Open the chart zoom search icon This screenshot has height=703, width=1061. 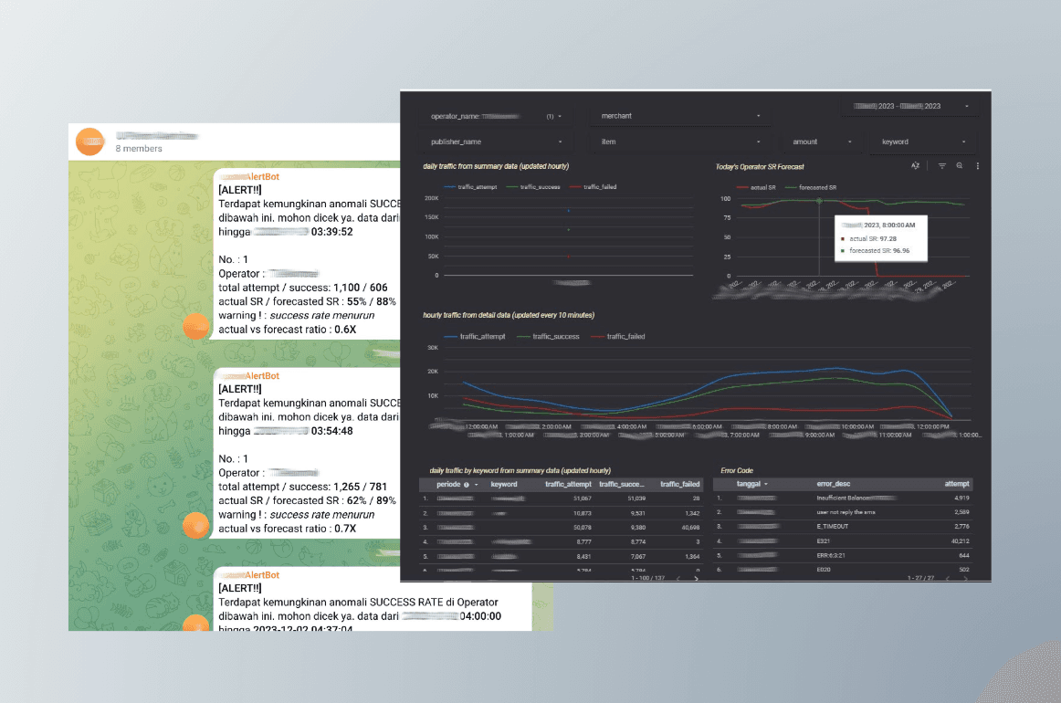(960, 165)
